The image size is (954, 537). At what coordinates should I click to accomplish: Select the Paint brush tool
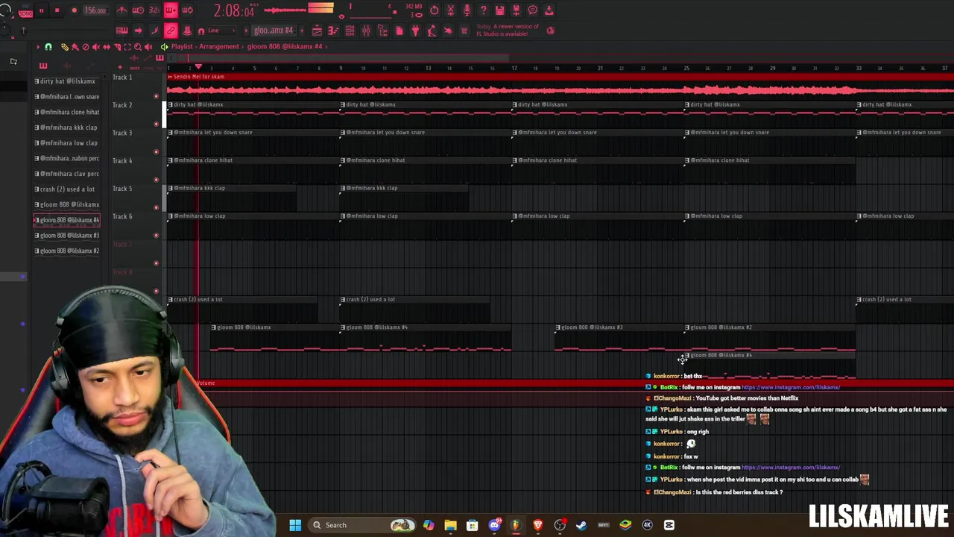click(75, 46)
